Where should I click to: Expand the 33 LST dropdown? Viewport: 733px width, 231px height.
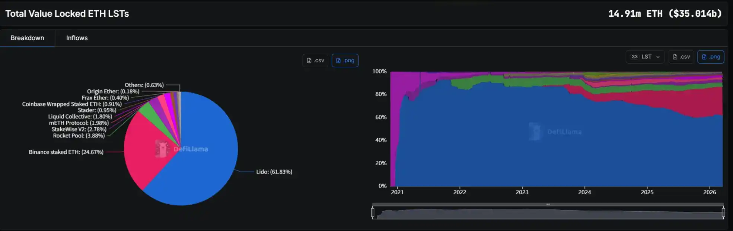click(x=645, y=57)
